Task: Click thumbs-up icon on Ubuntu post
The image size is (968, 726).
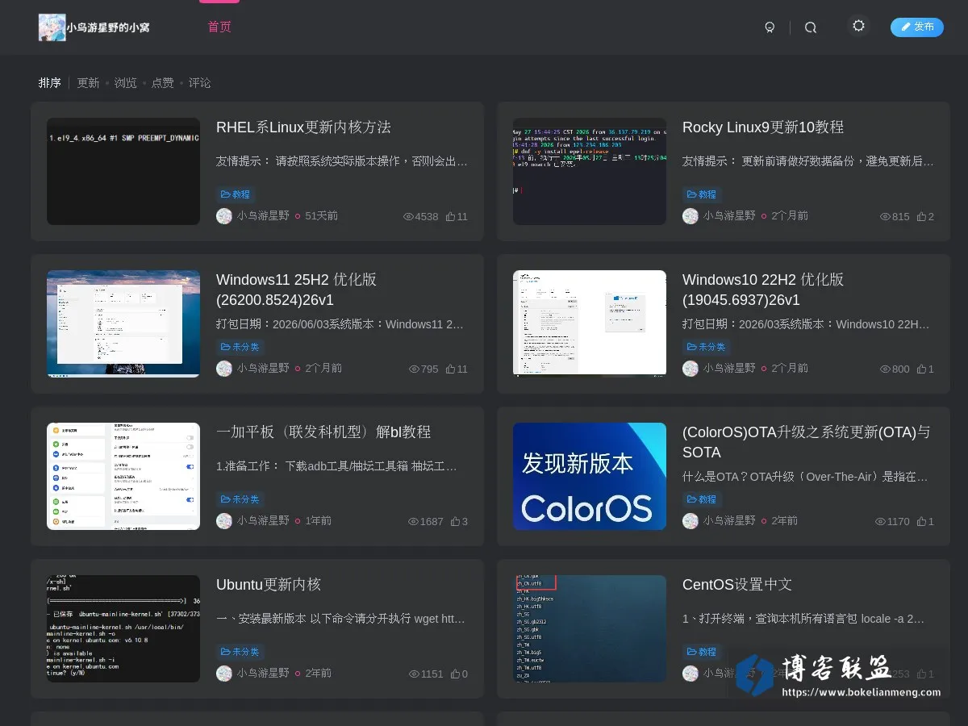Action: (455, 674)
